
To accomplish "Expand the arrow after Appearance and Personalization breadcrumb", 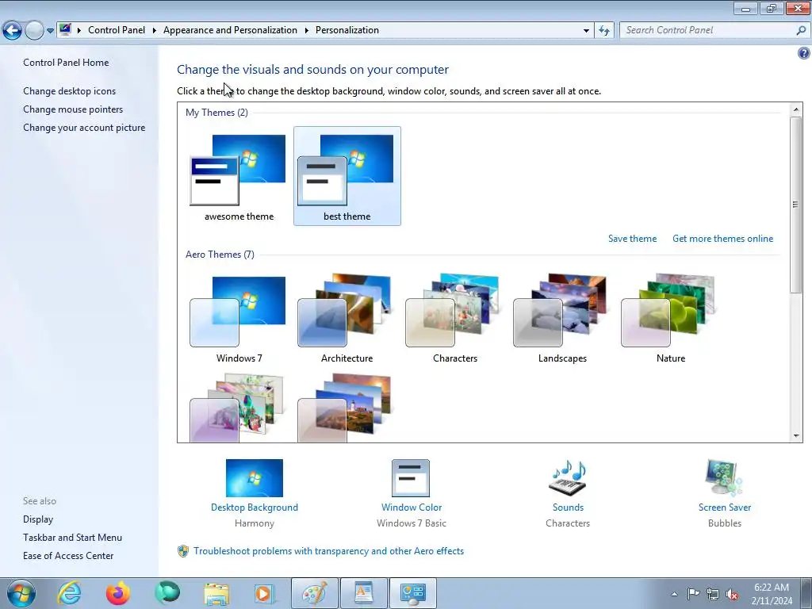I will (307, 31).
